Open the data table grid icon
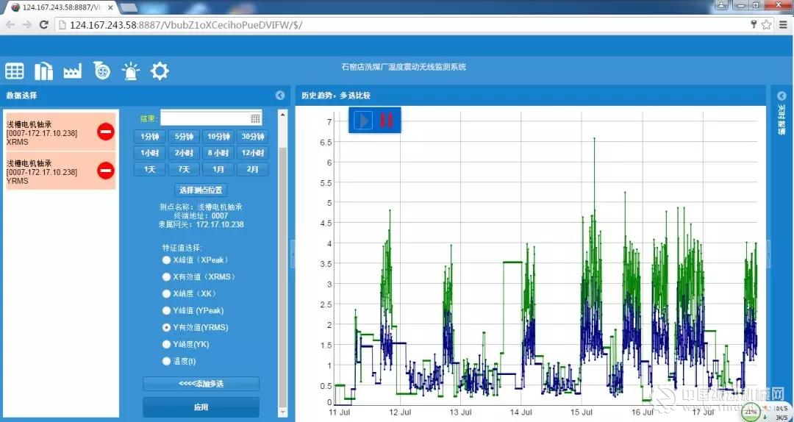Viewport: 794px width, 422px height. [15, 71]
